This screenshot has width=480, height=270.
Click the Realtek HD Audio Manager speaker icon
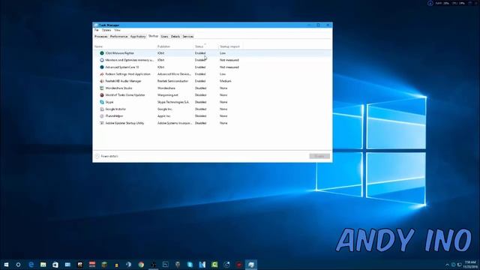[x=102, y=81]
